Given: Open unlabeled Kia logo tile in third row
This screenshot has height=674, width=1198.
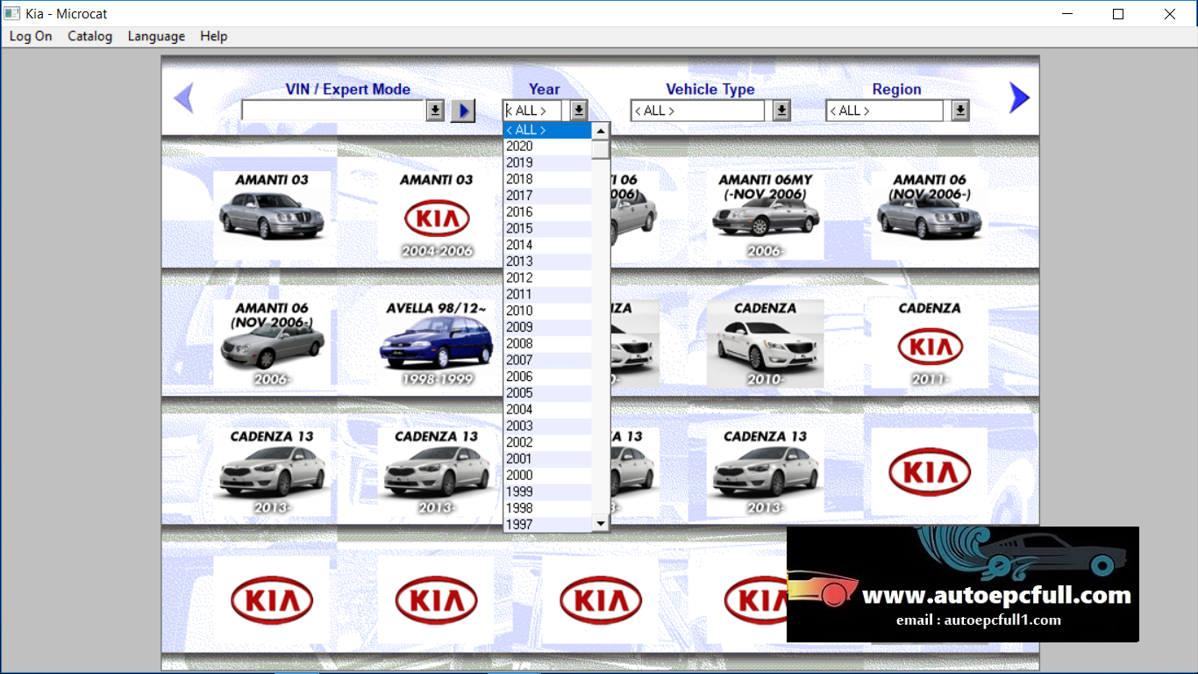Looking at the screenshot, I should coord(929,472).
